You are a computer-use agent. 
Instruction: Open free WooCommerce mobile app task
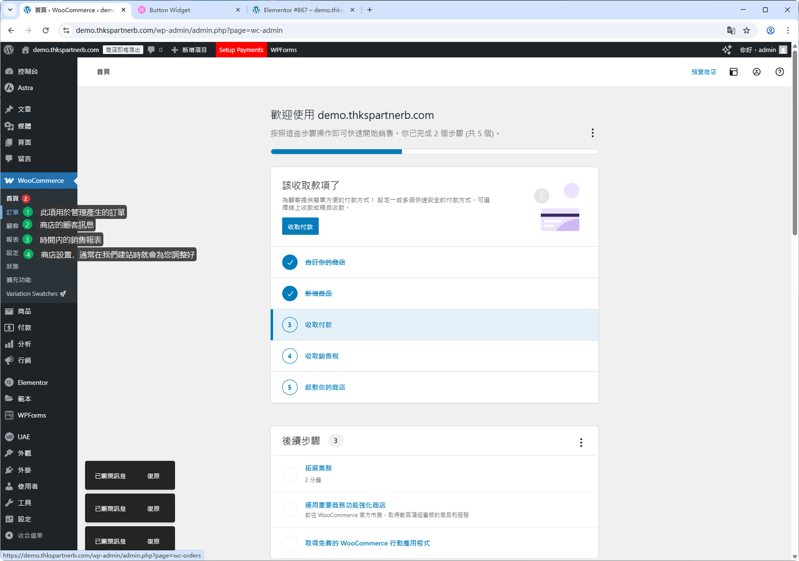tap(434, 543)
